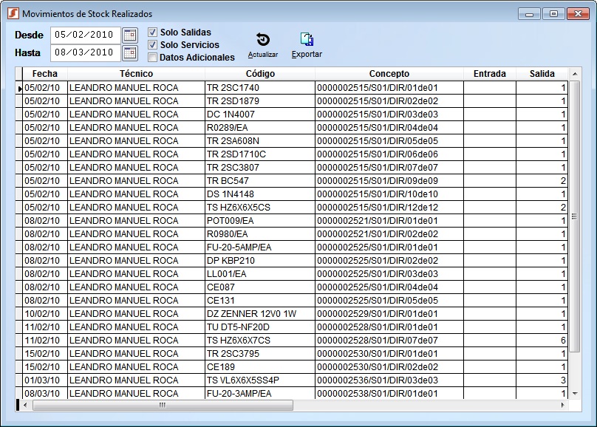Open calendar picker for Desde date

click(x=130, y=35)
